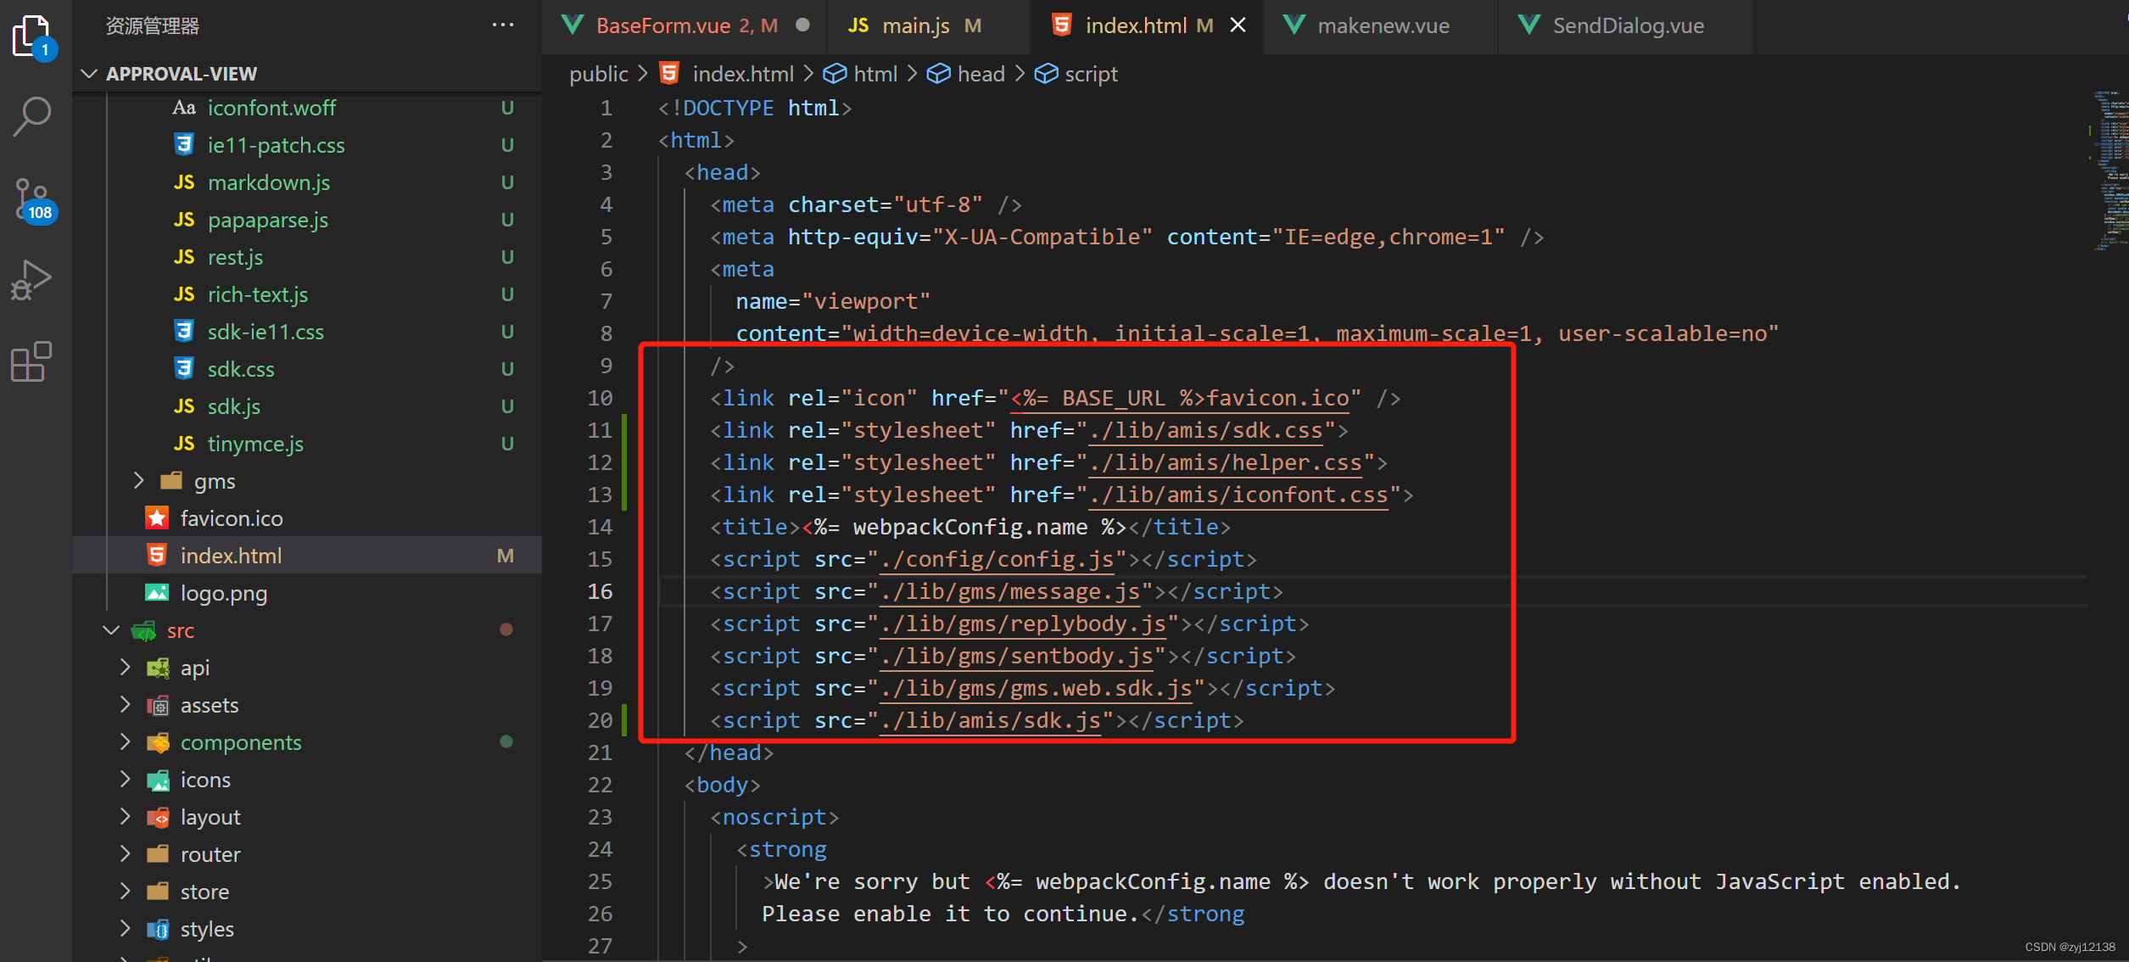Select favicon.ico in the Explorer tree
Viewport: 2129px width, 962px height.
click(231, 517)
